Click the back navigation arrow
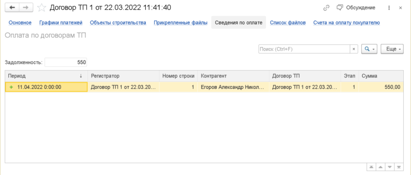 tap(12, 8)
